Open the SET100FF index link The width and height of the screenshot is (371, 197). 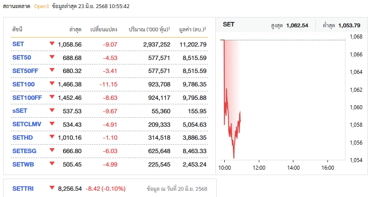(27, 98)
